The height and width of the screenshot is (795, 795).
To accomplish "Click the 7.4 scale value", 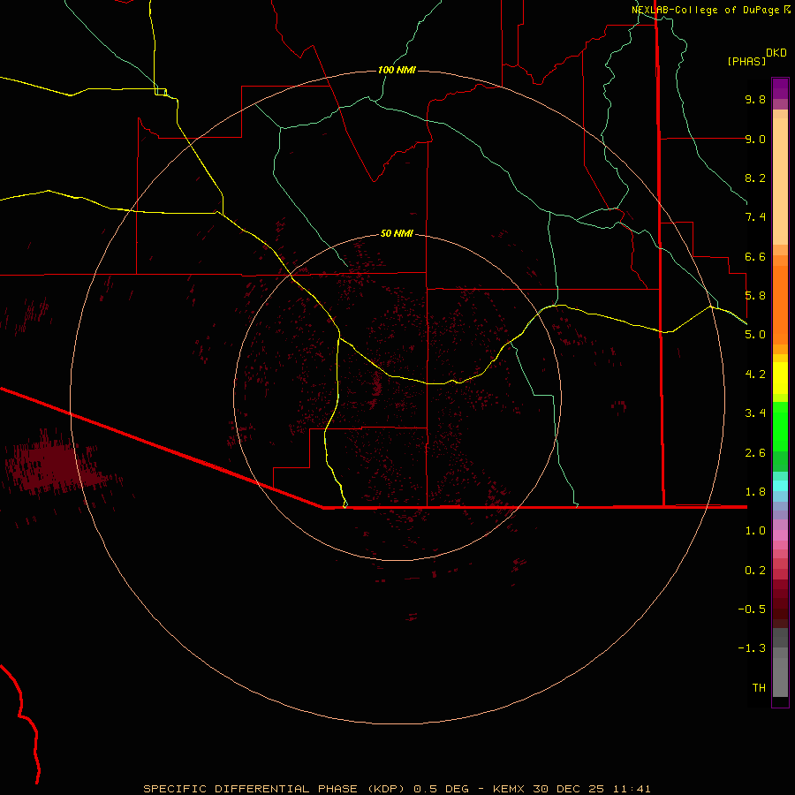I will click(x=755, y=217).
